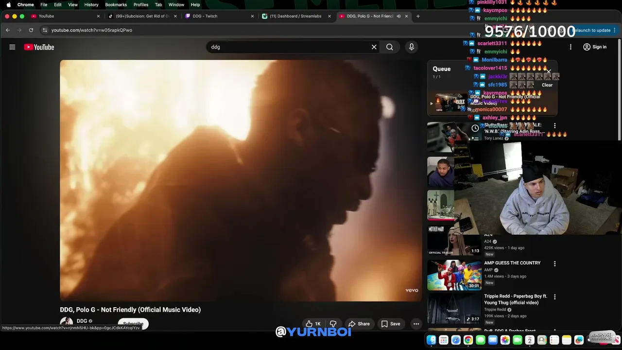The height and width of the screenshot is (350, 622).
Task: Save the video to a playlist
Action: [x=391, y=324]
